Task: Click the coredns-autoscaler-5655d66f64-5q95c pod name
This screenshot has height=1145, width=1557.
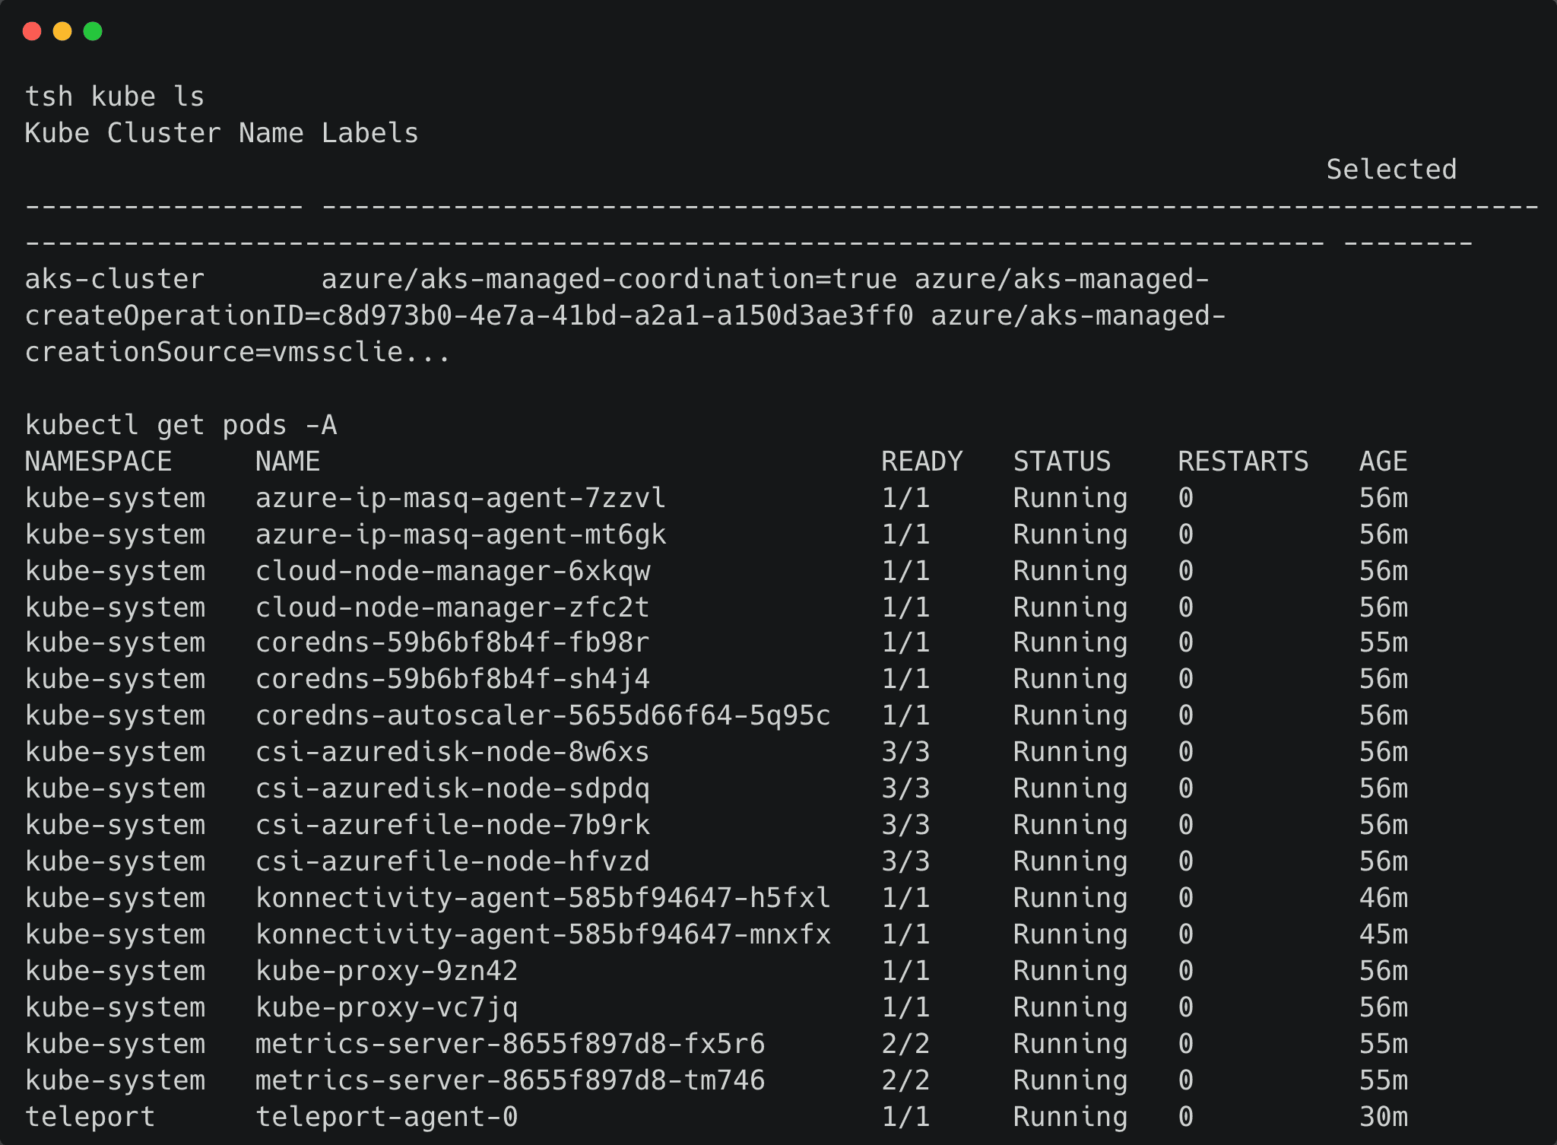Action: [543, 715]
